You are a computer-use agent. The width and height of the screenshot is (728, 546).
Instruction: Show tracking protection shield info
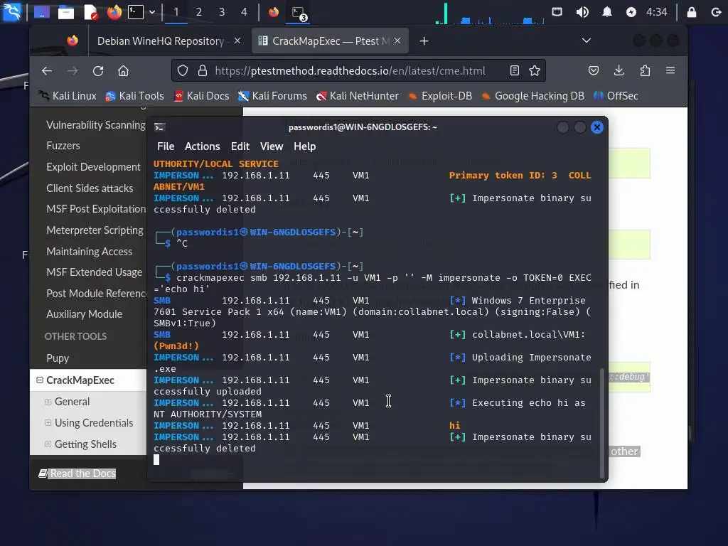pyautogui.click(x=183, y=70)
